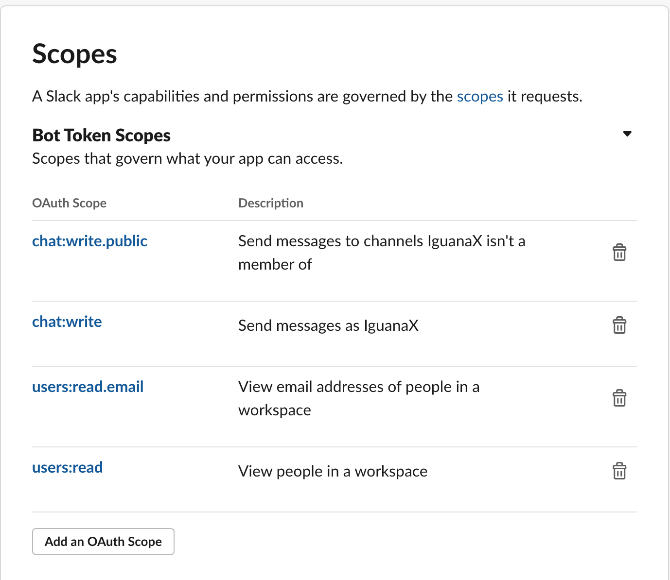Viewport: 670px width, 580px height.
Task: Click the 'View email addresses of people' description
Action: click(358, 387)
